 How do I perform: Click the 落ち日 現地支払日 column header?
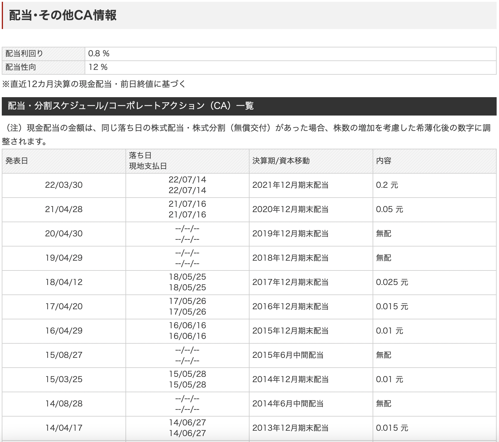click(187, 161)
